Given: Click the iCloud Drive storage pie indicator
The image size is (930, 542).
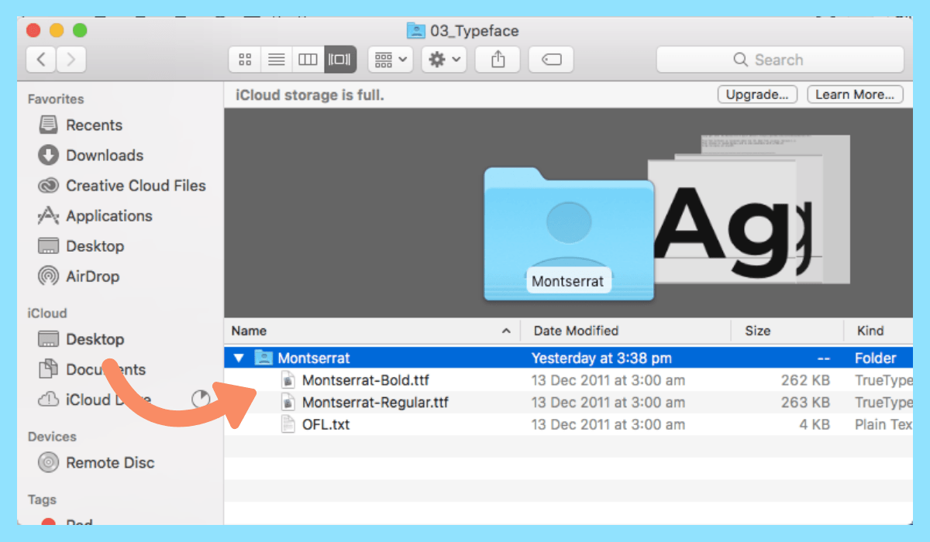Looking at the screenshot, I should pos(201,400).
